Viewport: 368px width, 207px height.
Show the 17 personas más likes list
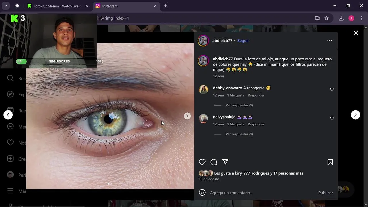(288, 173)
